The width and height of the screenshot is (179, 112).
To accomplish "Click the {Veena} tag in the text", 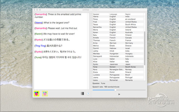I will [x=39, y=23].
